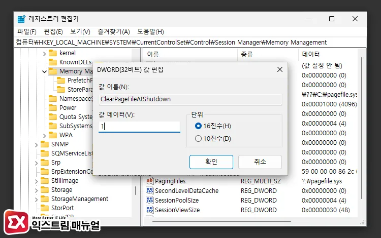The width and height of the screenshot is (381, 238).
Task: Click the Registry Editor app icon in title bar
Action: click(21, 19)
